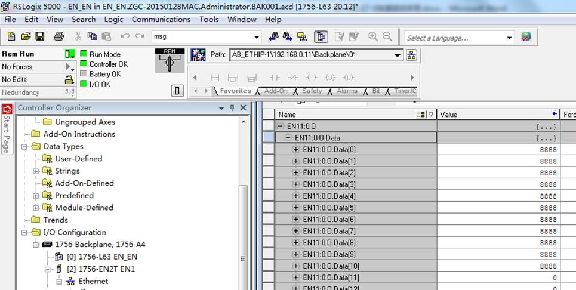The height and width of the screenshot is (290, 576).
Task: Toggle the Controller Organizer toolbar icon
Action: [x=321, y=36]
